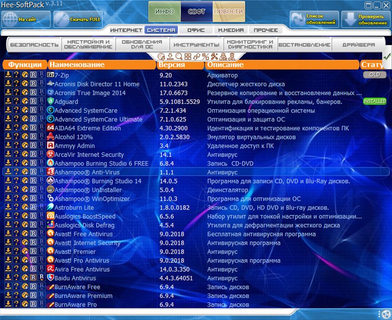Open the БЕЗОПАСНОСТЬ subcategory

click(x=34, y=45)
